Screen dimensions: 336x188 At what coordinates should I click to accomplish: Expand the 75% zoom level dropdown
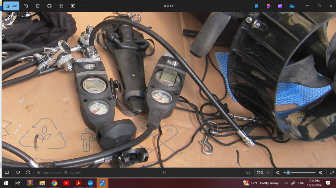click(x=263, y=173)
